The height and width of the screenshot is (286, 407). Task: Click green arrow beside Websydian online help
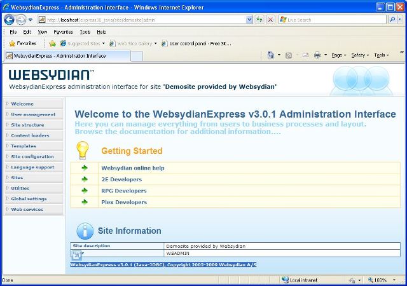click(x=85, y=168)
